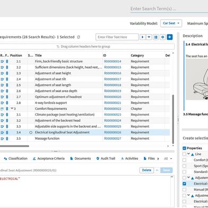Click blue bar icon in row 3.4

(x=7, y=133)
